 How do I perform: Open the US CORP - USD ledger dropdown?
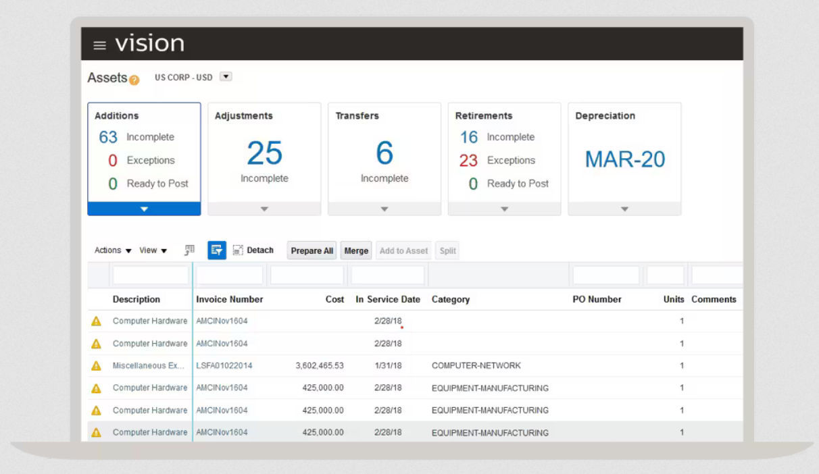226,76
